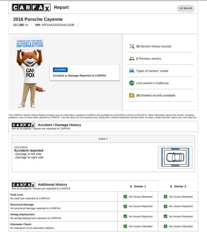
Task: Click the 'Airbag Deployment' row label
Action: coord(22,214)
